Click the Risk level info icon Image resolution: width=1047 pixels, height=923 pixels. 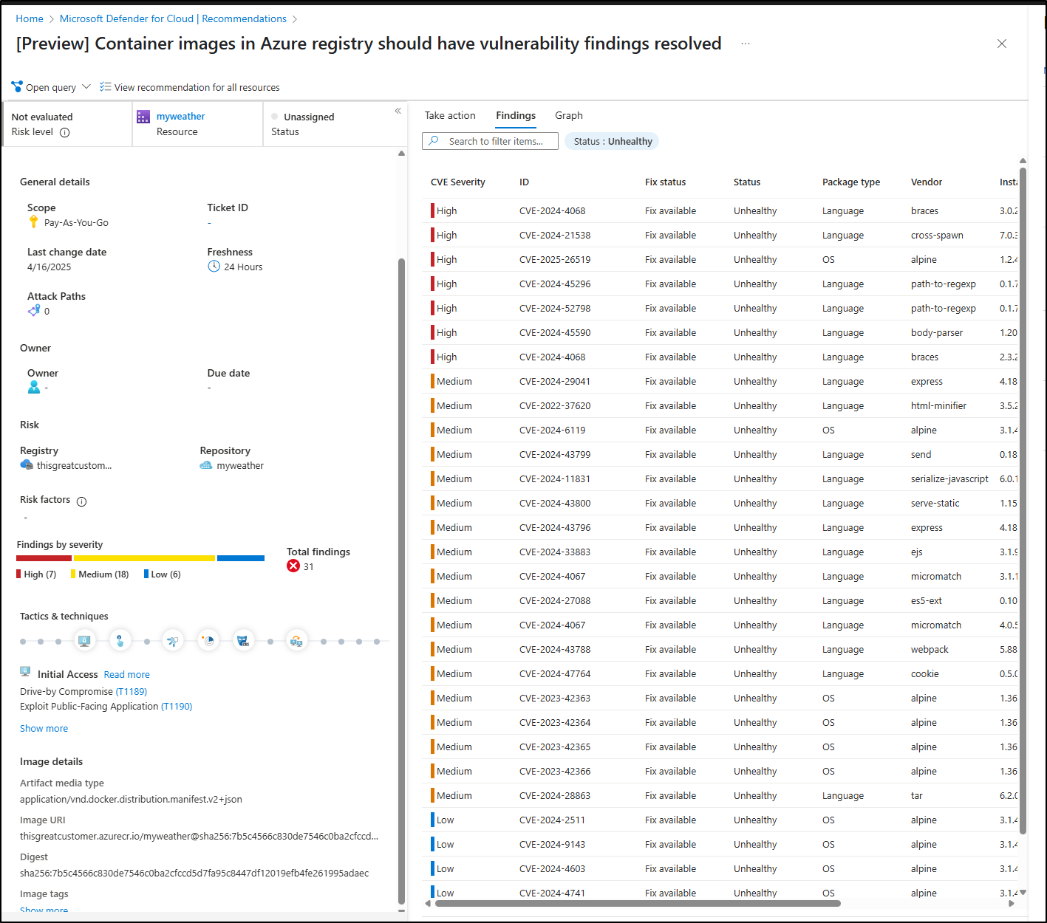64,133
